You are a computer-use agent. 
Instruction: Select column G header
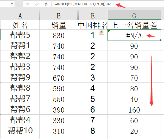134,15
